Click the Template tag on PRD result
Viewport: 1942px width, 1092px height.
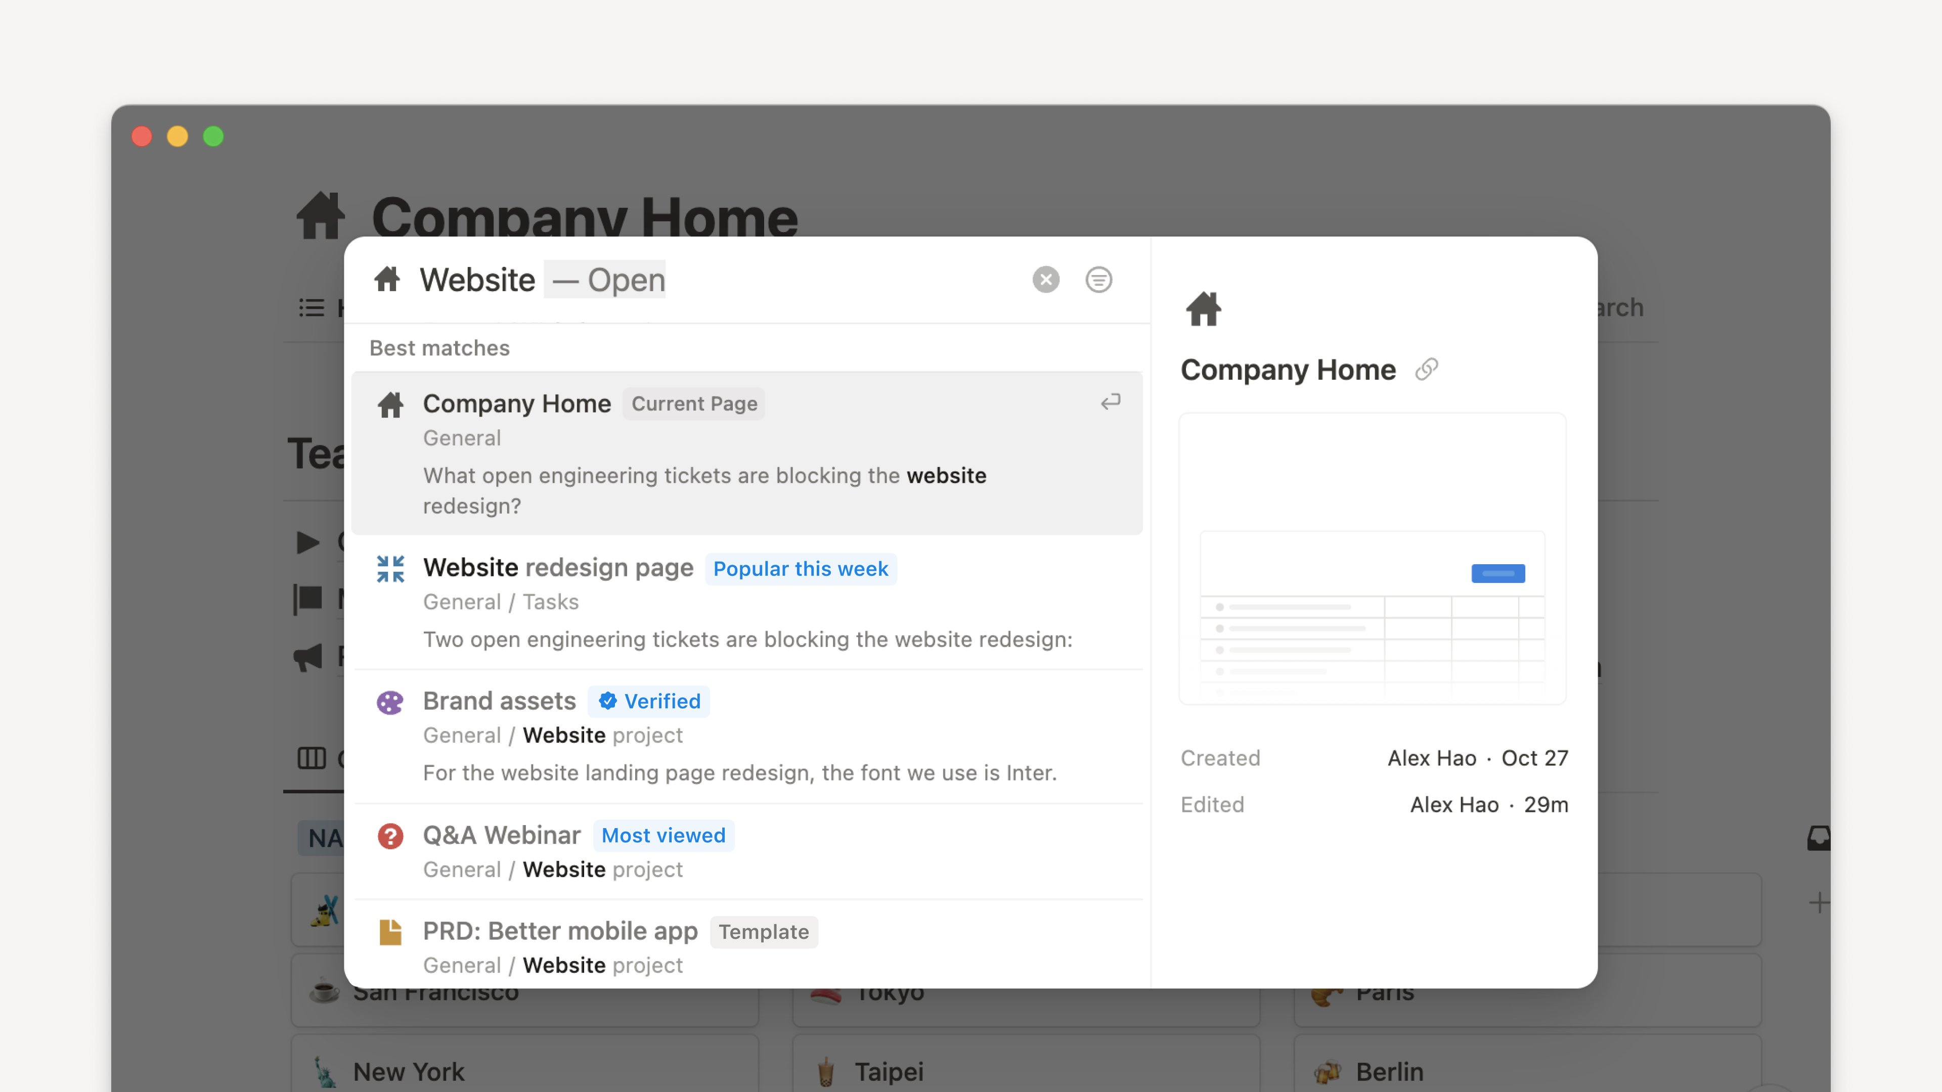pyautogui.click(x=764, y=932)
